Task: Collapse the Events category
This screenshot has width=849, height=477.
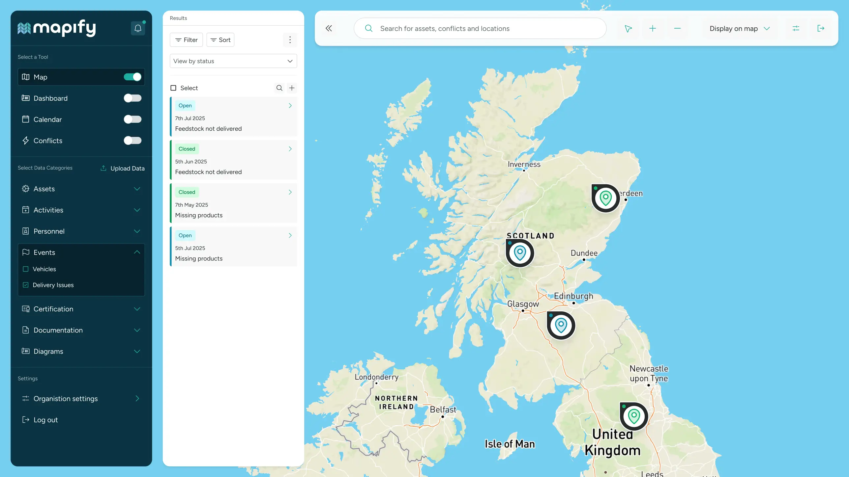Action: coord(137,252)
